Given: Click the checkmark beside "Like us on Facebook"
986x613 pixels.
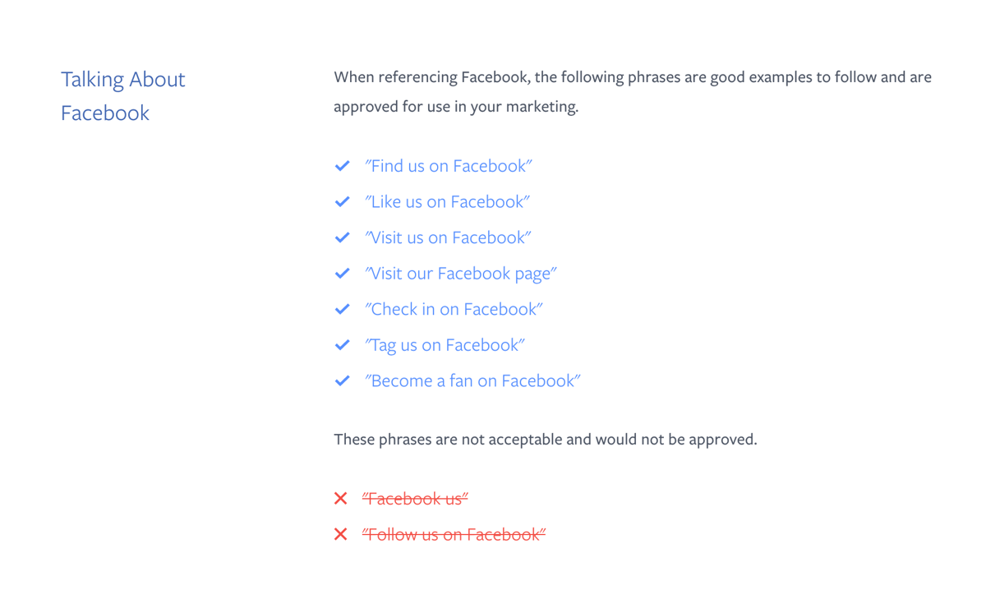Looking at the screenshot, I should (x=343, y=201).
